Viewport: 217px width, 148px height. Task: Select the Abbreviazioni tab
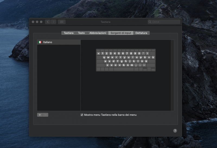[98, 33]
